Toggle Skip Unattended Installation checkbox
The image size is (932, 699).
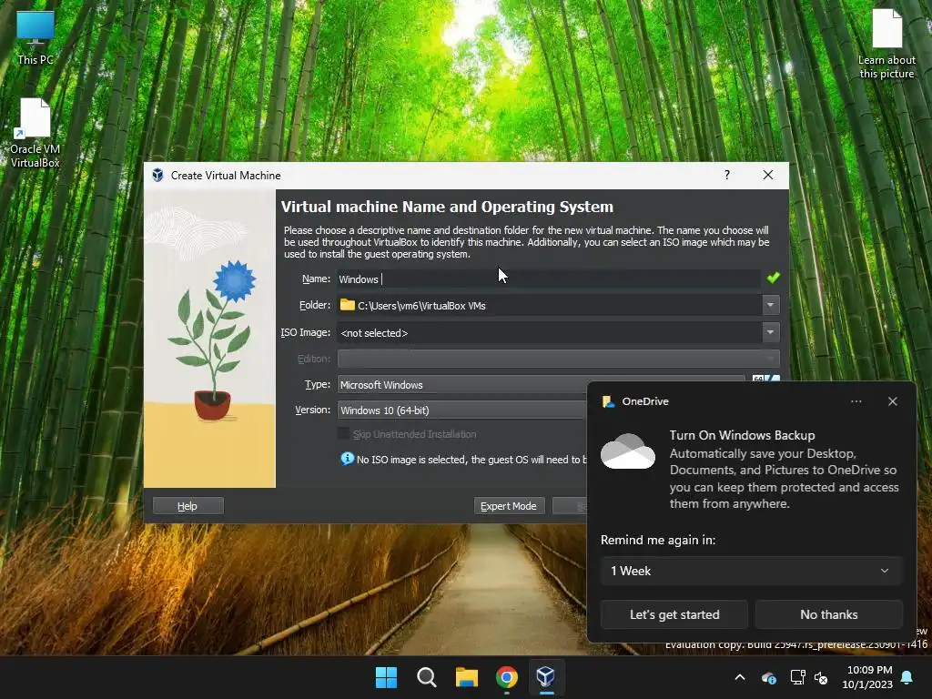[343, 434]
